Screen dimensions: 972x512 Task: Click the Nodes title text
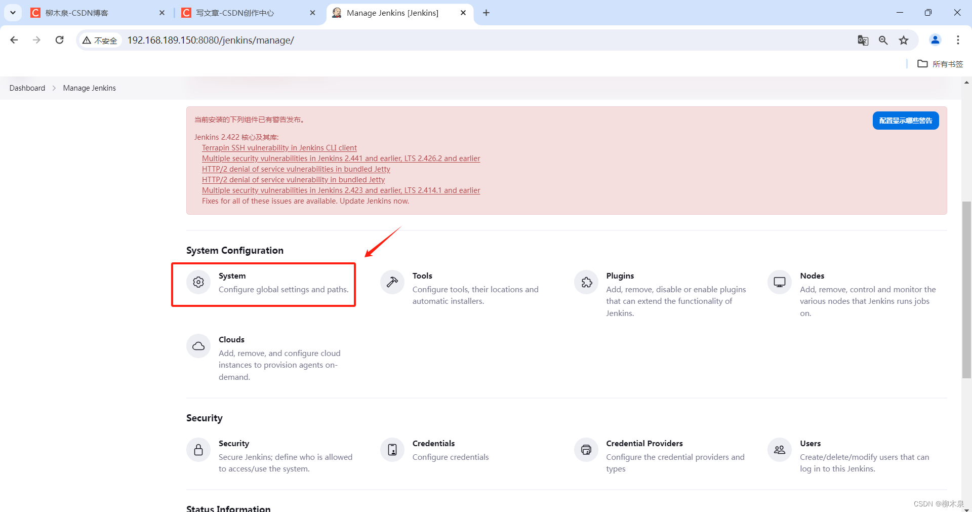(x=812, y=276)
